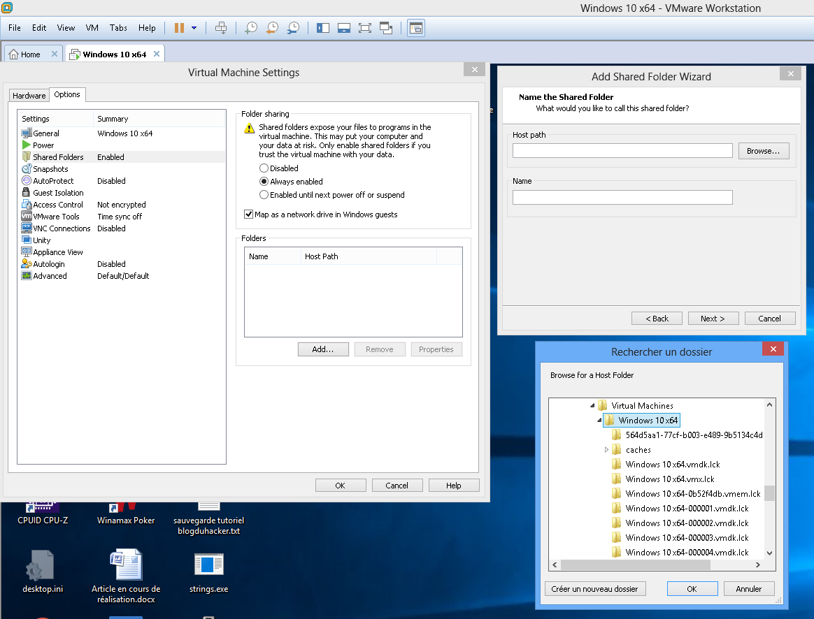Click Cancel in Virtual Machine Settings
814x619 pixels.
(x=397, y=486)
